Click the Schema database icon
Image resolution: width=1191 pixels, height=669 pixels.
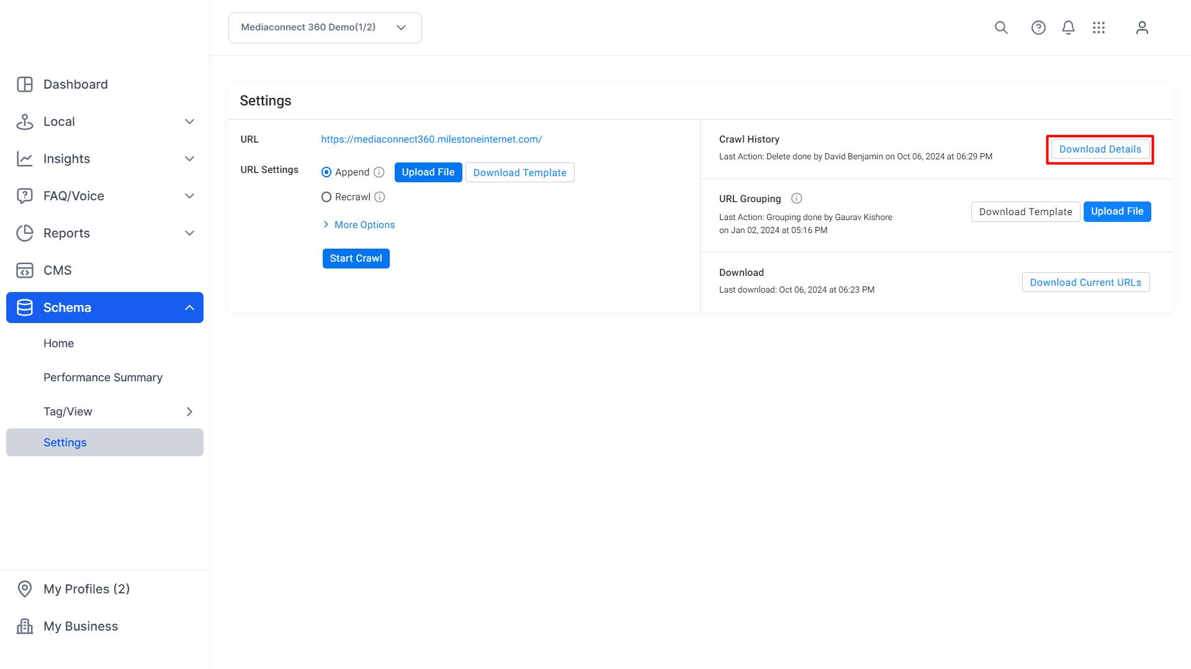pyautogui.click(x=25, y=308)
